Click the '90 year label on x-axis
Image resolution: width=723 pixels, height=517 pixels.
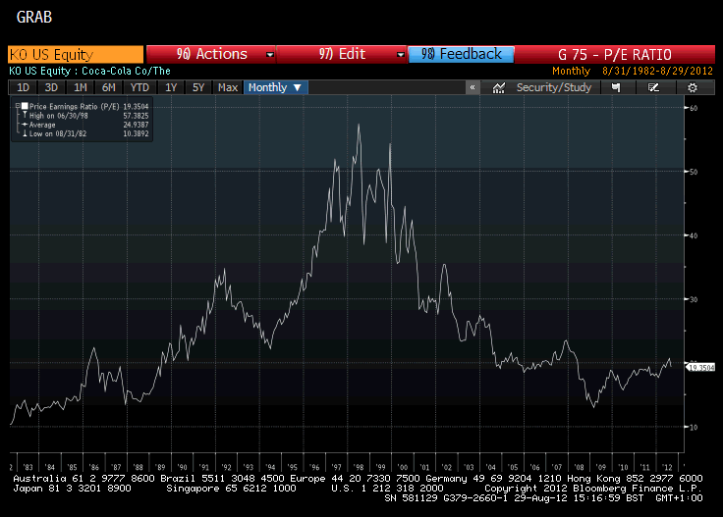[182, 467]
